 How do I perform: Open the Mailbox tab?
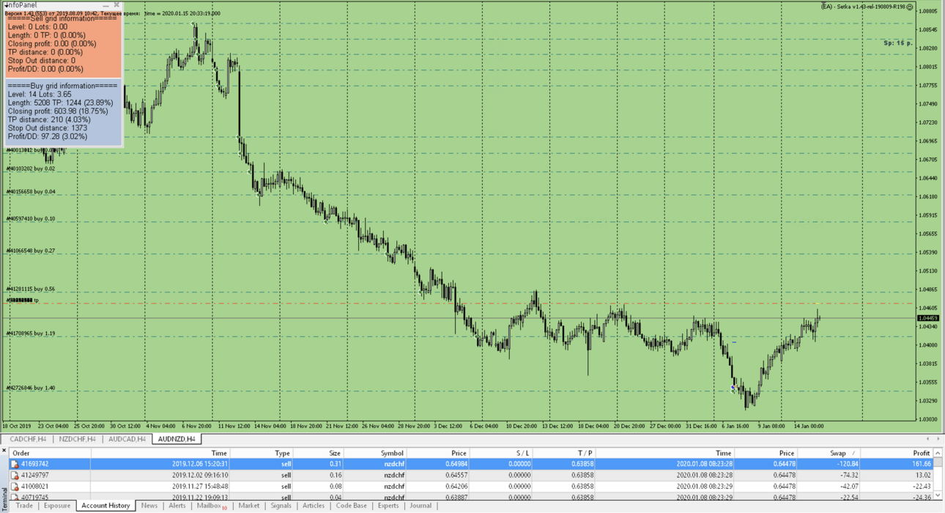(212, 506)
